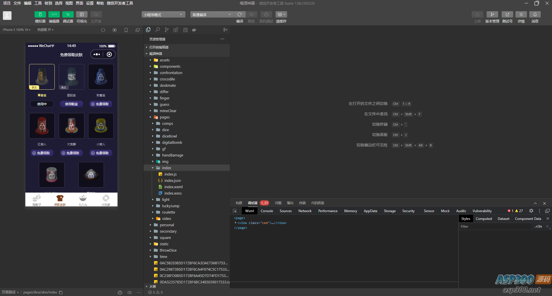Click the Compile (编译) refresh icon
The height and width of the screenshot is (296, 552).
[x=240, y=14]
